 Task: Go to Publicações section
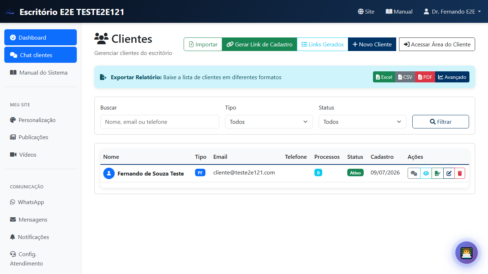tap(40, 137)
